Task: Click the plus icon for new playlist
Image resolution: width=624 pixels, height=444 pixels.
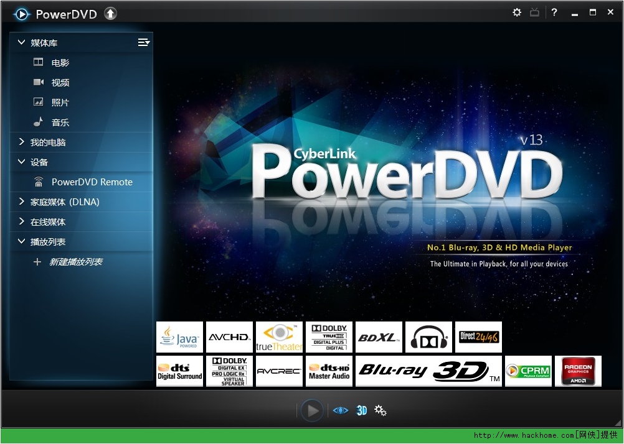Action: click(x=37, y=262)
